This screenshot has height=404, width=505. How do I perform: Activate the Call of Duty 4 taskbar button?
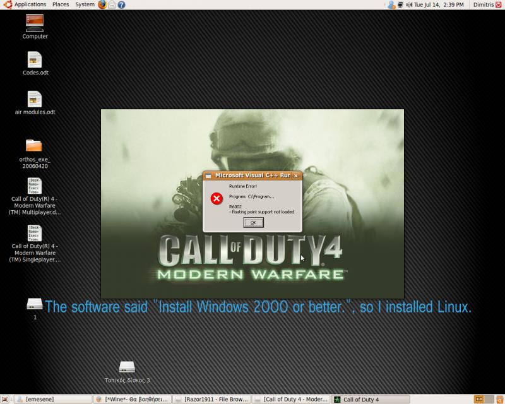[370, 400]
